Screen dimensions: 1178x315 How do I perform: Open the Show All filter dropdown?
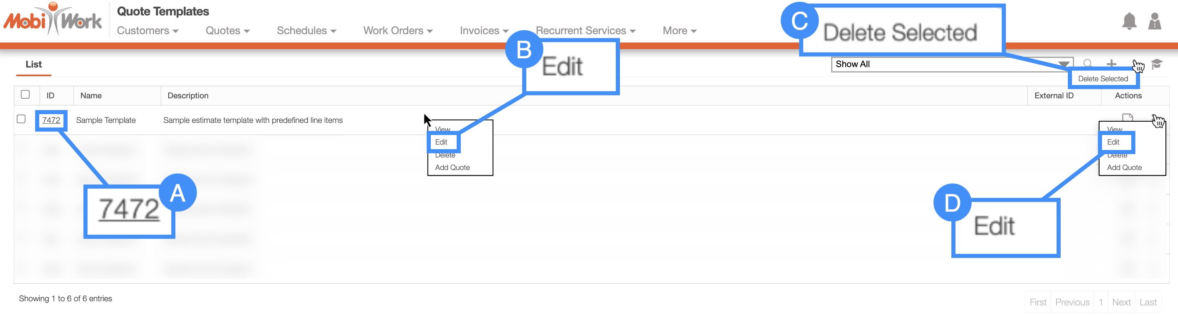click(x=951, y=64)
